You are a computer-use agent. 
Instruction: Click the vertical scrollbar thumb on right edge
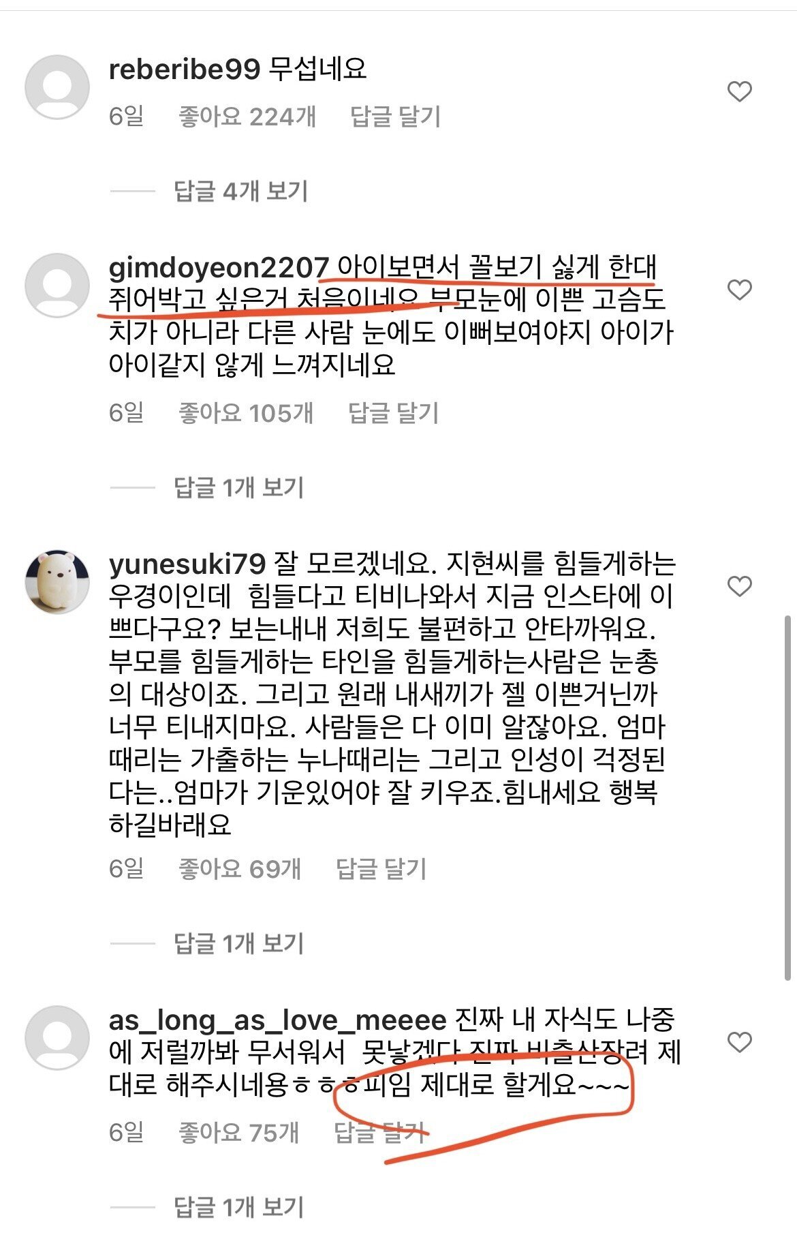click(x=788, y=797)
